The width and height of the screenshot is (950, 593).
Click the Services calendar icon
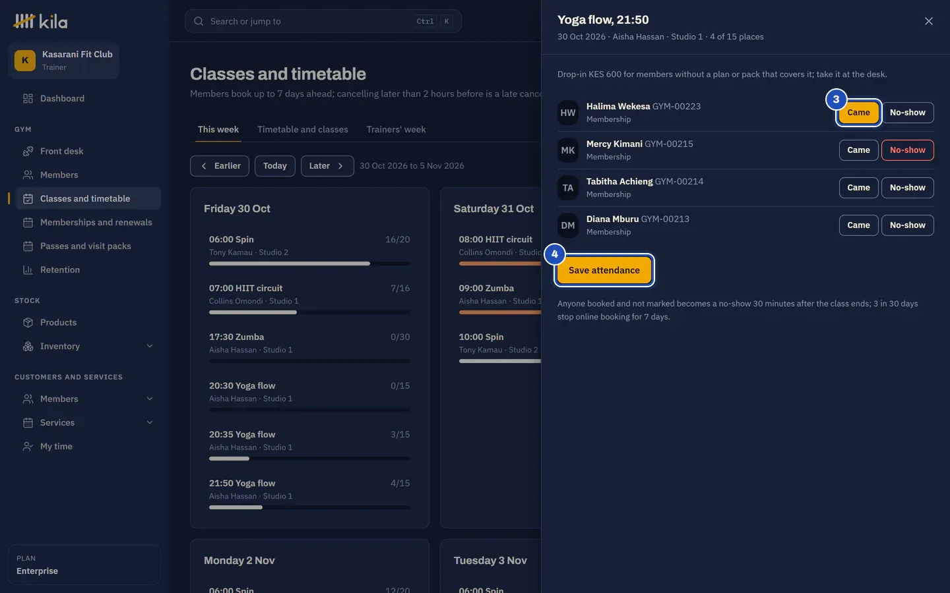(x=28, y=422)
